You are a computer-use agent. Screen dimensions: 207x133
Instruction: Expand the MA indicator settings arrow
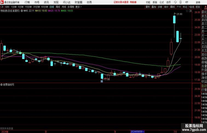point(22,11)
